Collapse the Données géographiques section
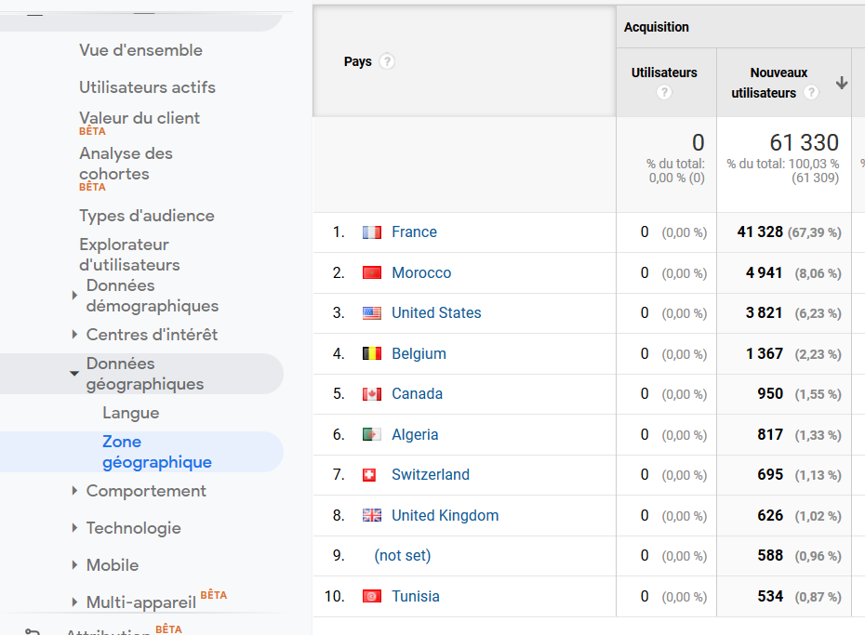 pyautogui.click(x=74, y=374)
